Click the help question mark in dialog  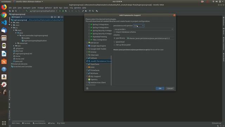click(87, 89)
